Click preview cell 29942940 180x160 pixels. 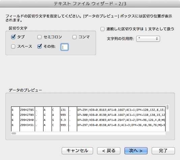(x=27, y=120)
